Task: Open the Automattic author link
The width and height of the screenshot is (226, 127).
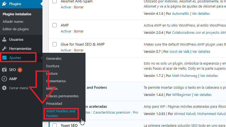Action: pyautogui.click(x=181, y=13)
